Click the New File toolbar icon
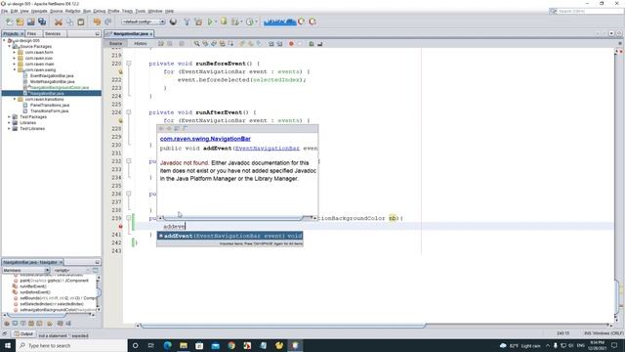The height and width of the screenshot is (352, 625). (x=9, y=22)
